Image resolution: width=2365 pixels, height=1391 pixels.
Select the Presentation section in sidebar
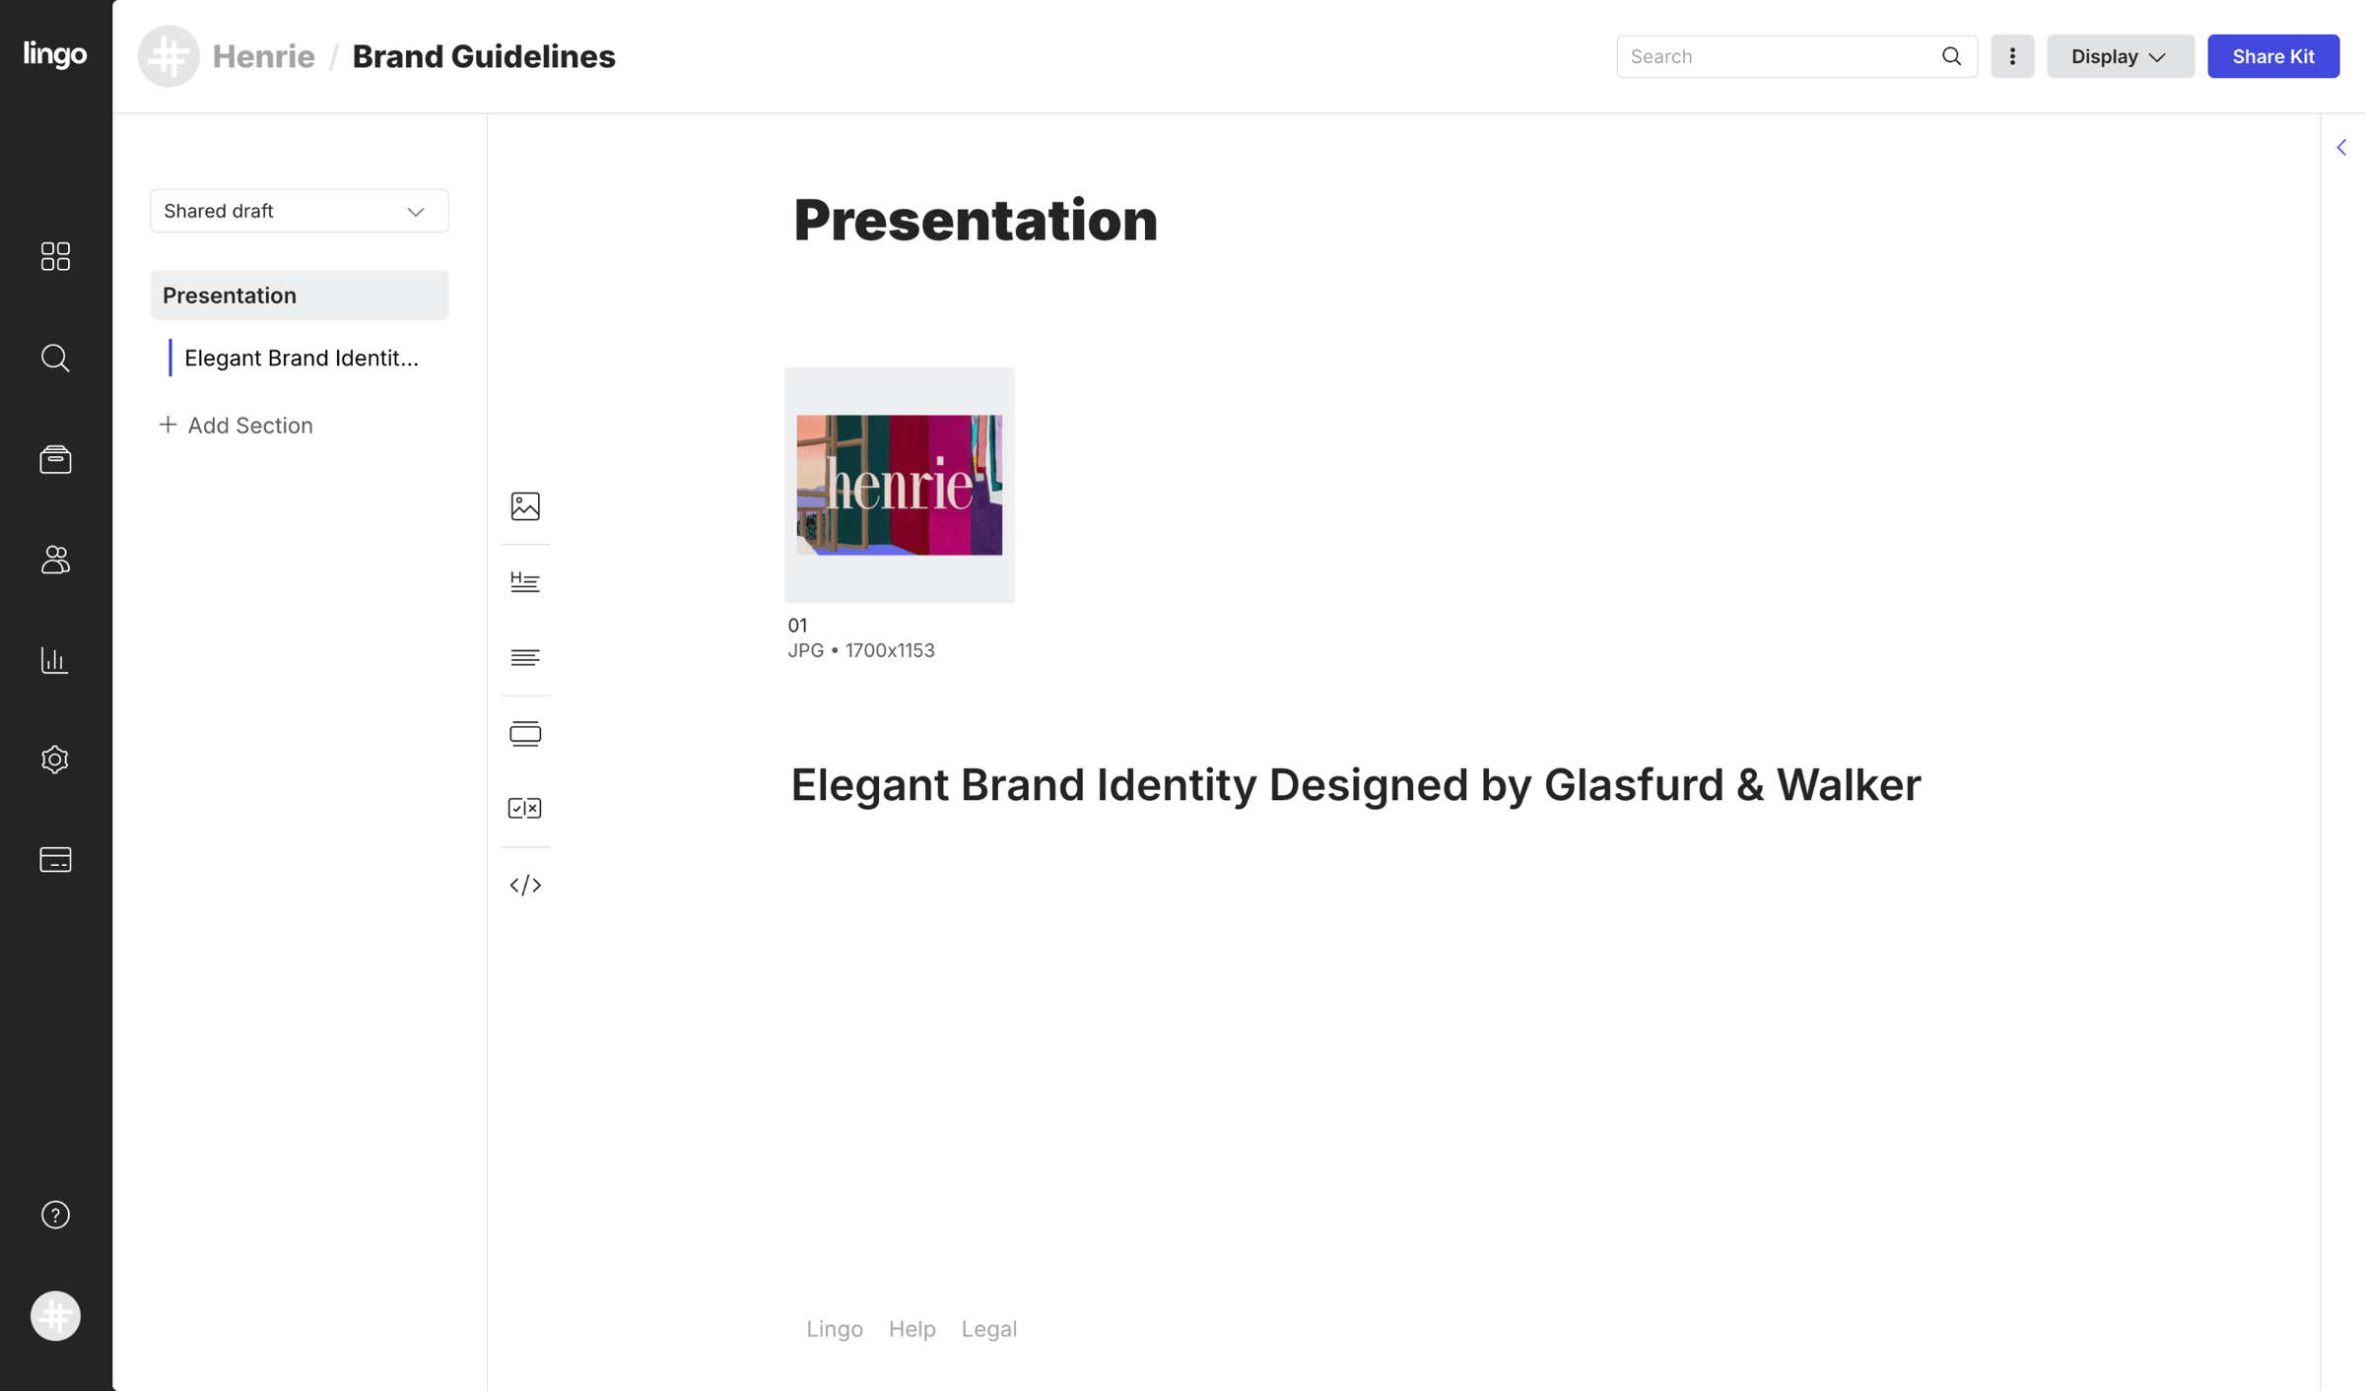[300, 296]
